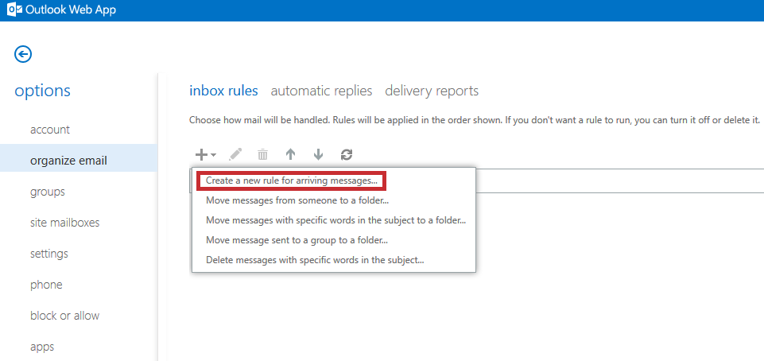764x361 pixels.
Task: Select Delete messages with specific words option
Action: coord(315,260)
